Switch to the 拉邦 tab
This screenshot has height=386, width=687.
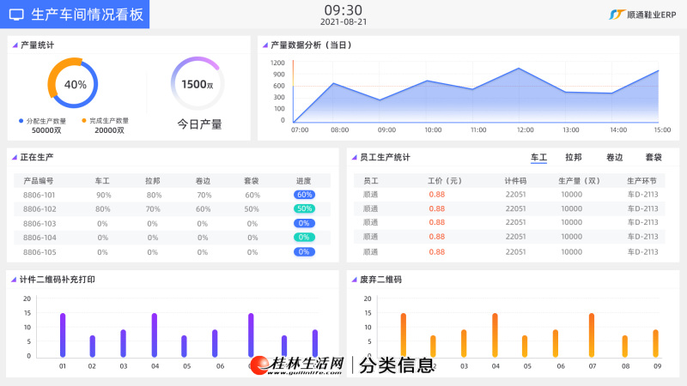click(573, 157)
